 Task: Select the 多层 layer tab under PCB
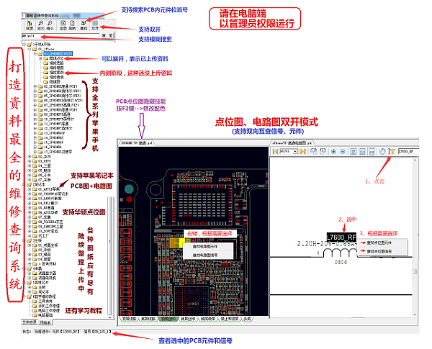click(247, 319)
